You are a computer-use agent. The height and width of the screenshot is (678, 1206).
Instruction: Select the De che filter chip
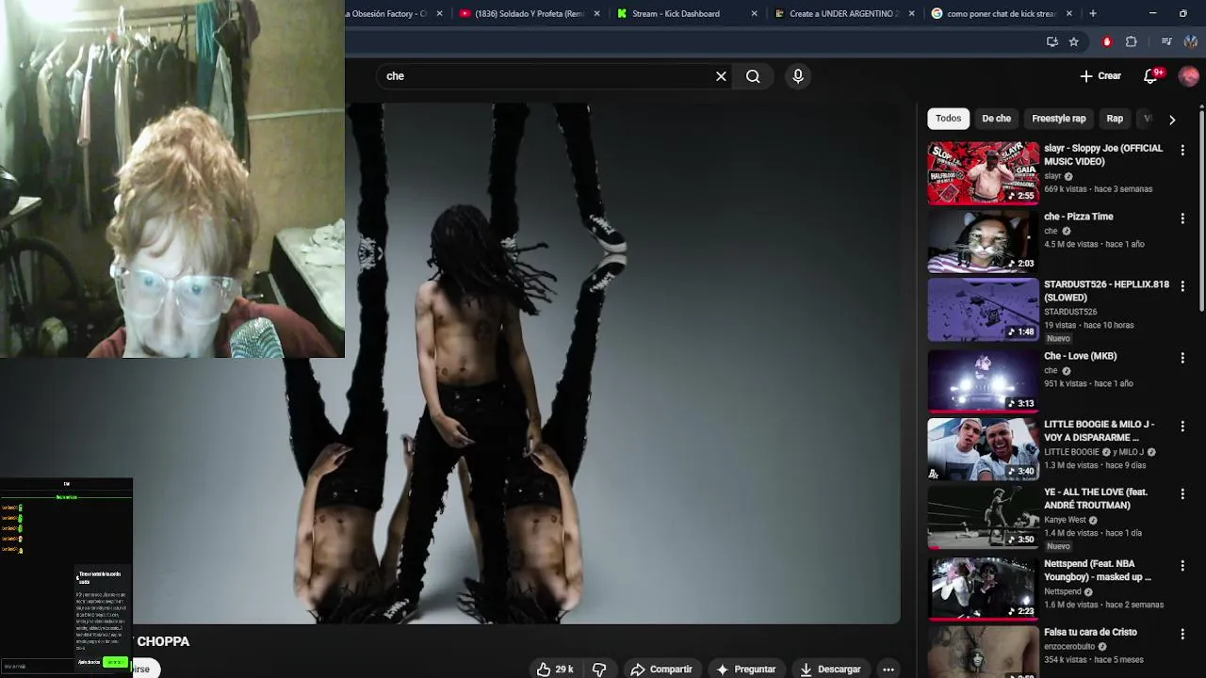tap(996, 119)
